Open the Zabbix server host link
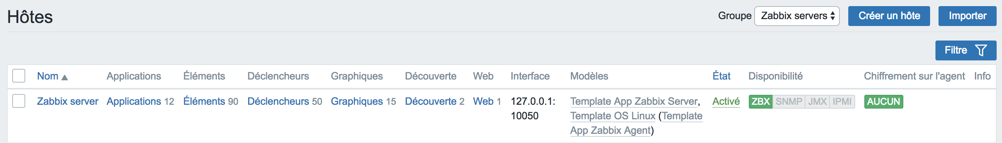This screenshot has width=1002, height=143. [68, 101]
